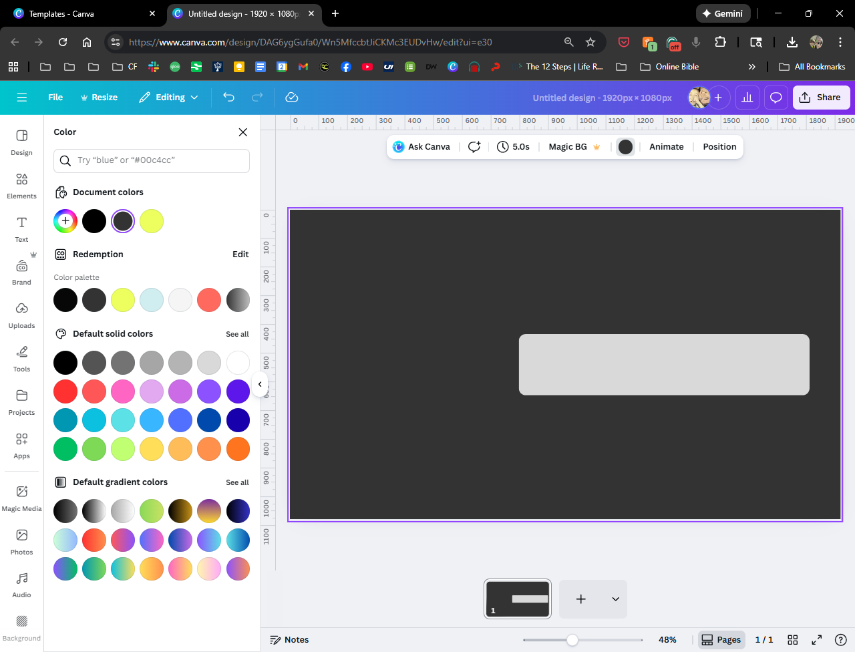The image size is (855, 652).
Task: Open the analytics bar chart icon
Action: pos(747,98)
